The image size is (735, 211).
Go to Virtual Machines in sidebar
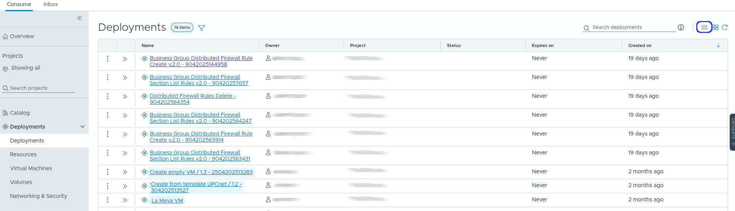(31, 168)
